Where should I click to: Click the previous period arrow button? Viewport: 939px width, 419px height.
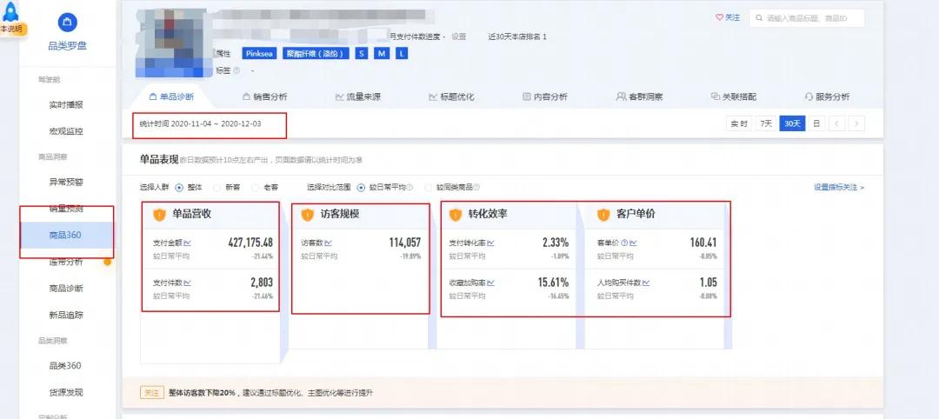[x=837, y=124]
